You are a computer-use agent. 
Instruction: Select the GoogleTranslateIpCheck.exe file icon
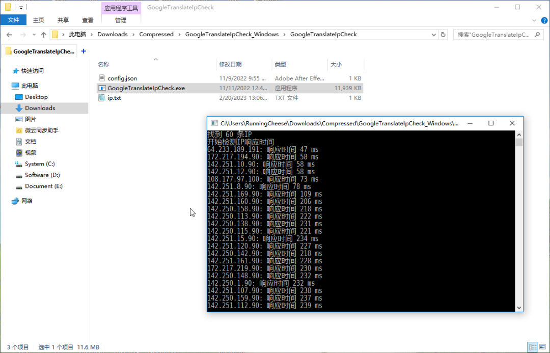(102, 88)
